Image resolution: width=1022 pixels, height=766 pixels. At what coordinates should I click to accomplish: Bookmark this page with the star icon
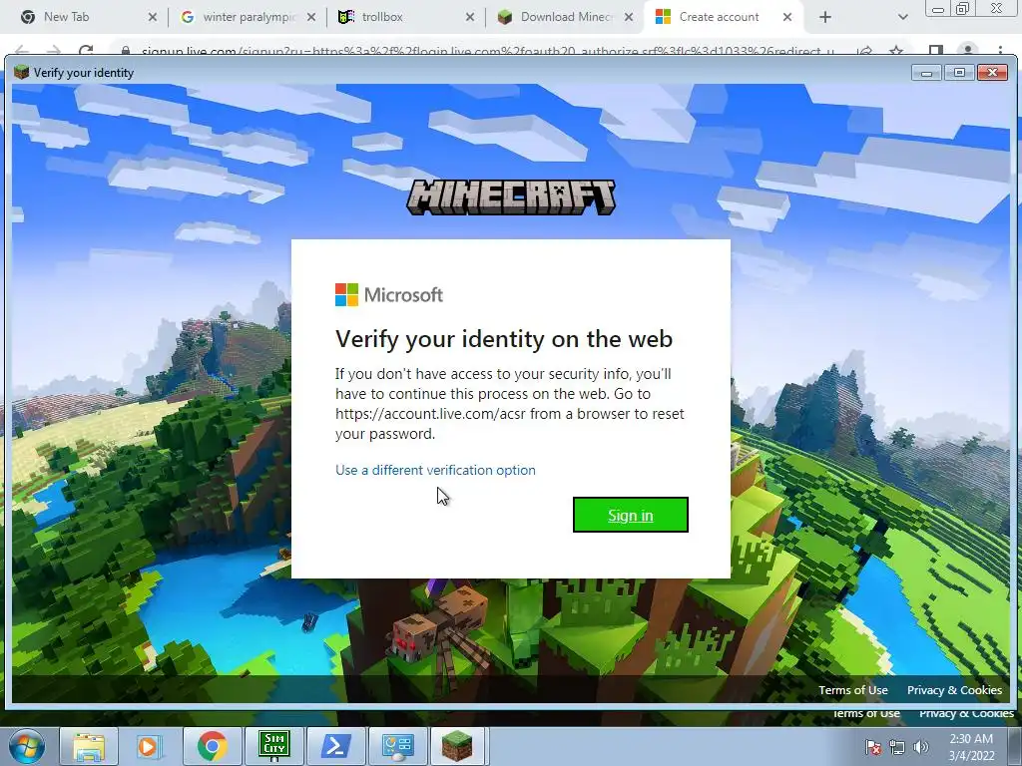pyautogui.click(x=896, y=51)
